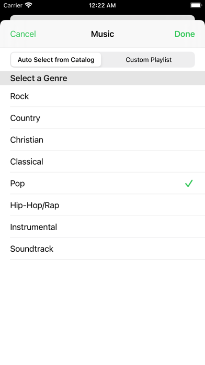
Task: Select the Country genre
Action: 102,118
